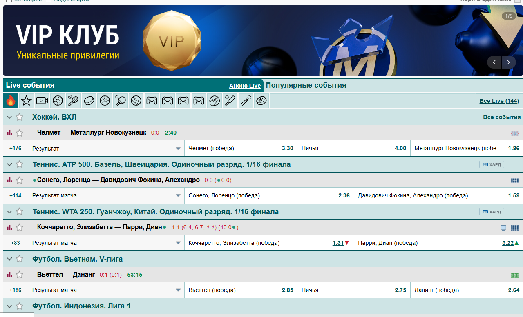Open the Анонс Live link
The width and height of the screenshot is (523, 317).
(245, 86)
